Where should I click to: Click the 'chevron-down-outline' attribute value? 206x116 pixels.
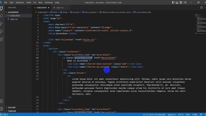click(98, 64)
